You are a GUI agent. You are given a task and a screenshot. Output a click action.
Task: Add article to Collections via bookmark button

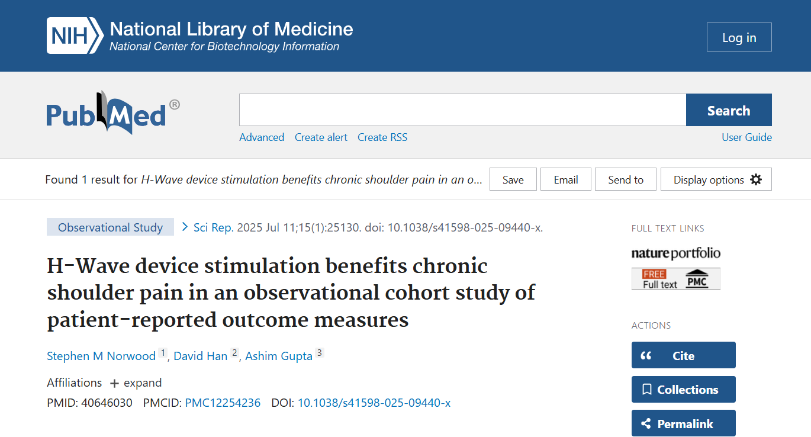[x=683, y=390]
